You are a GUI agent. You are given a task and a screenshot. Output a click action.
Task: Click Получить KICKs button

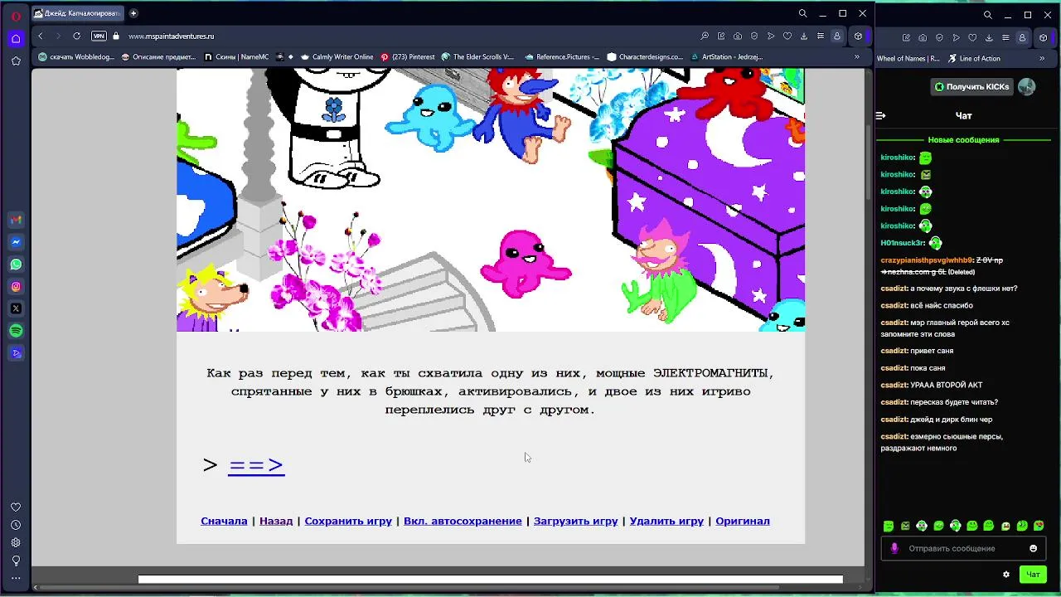click(x=971, y=86)
